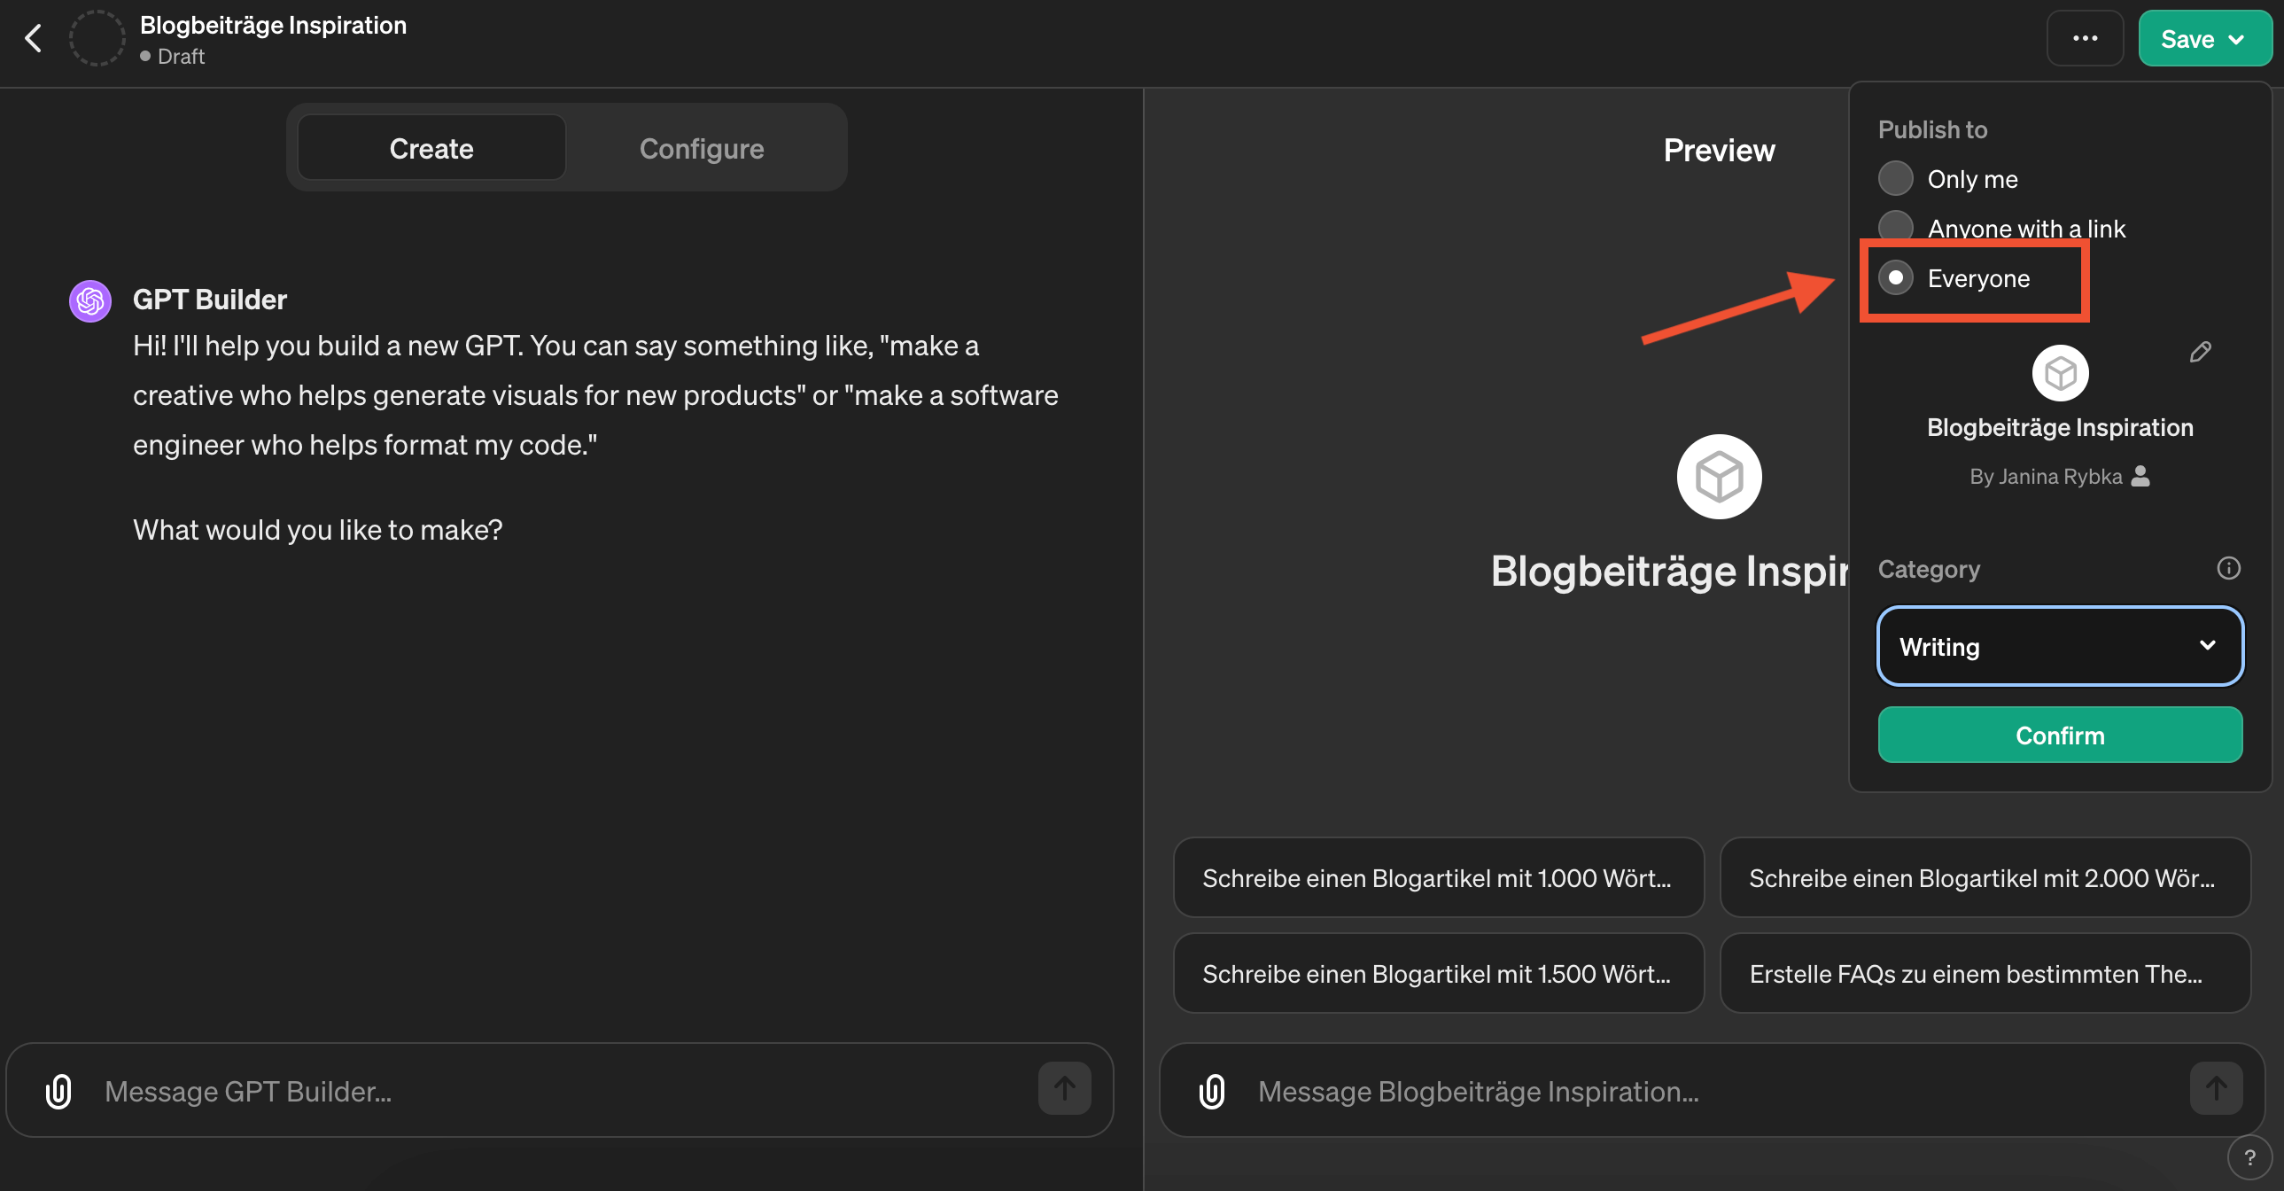Attach a file in GPT Builder message box
Screen dimensions: 2284x1191
[58, 1090]
